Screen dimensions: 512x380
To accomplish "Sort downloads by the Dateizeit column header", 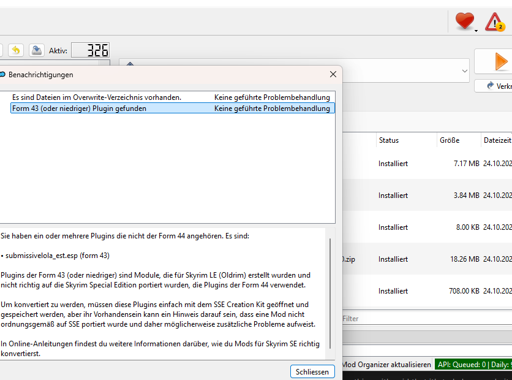I will [x=497, y=140].
